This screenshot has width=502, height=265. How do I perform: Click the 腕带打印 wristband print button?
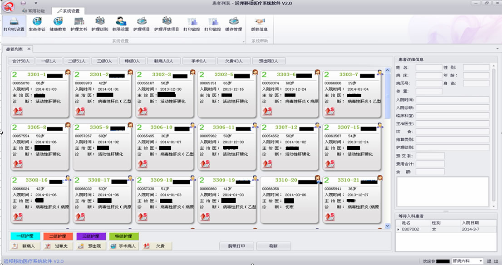(236, 246)
